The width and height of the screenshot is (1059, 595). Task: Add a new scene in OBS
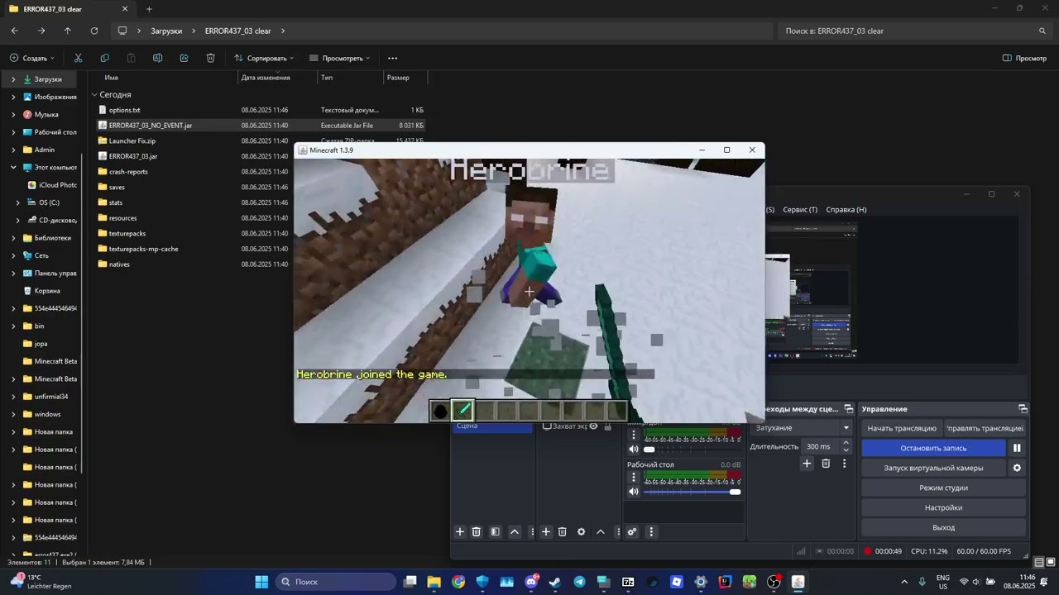coord(460,531)
